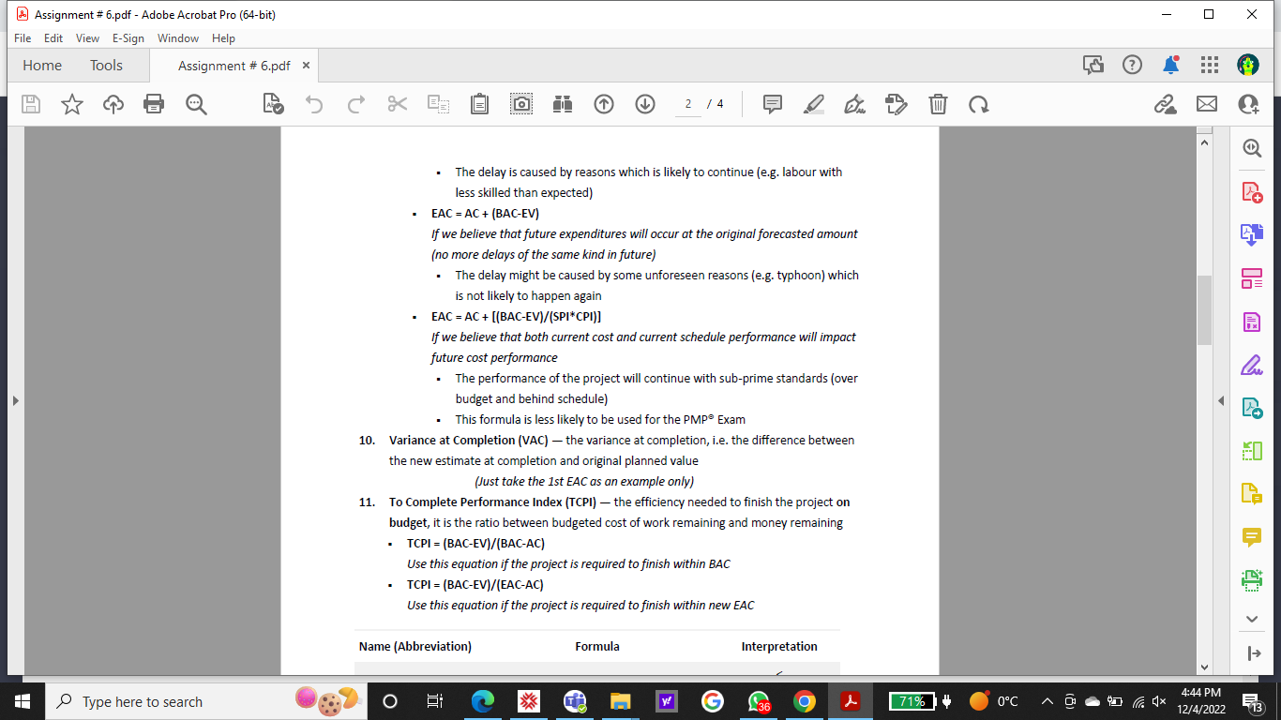Rotate the page clockwise
This screenshot has width=1281, height=720.
pos(979,103)
